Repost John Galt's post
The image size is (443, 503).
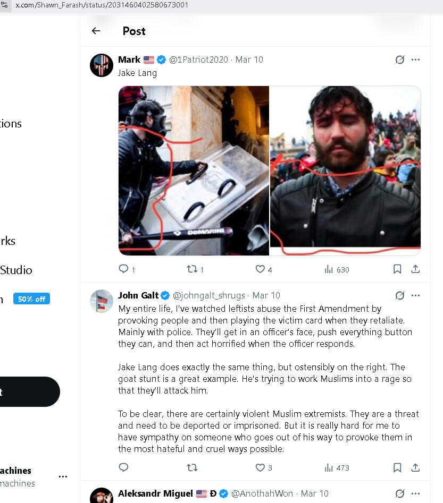click(192, 467)
